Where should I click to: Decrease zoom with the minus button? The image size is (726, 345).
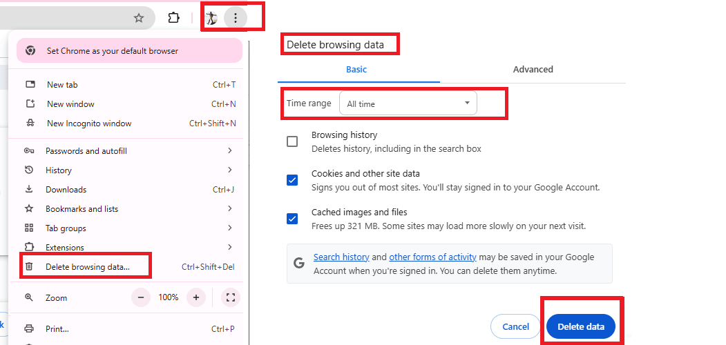pyautogui.click(x=141, y=297)
